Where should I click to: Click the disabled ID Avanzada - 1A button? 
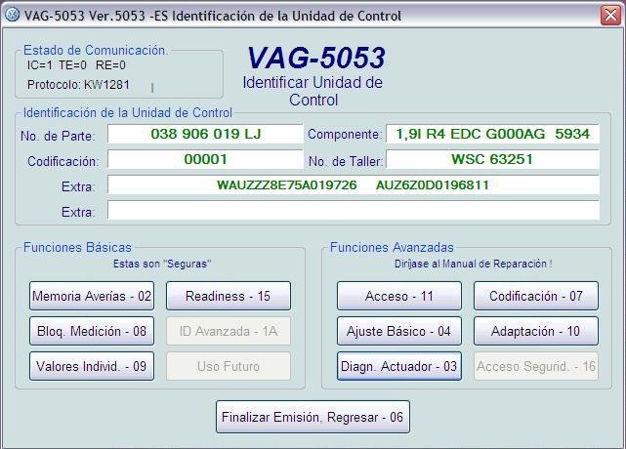229,331
